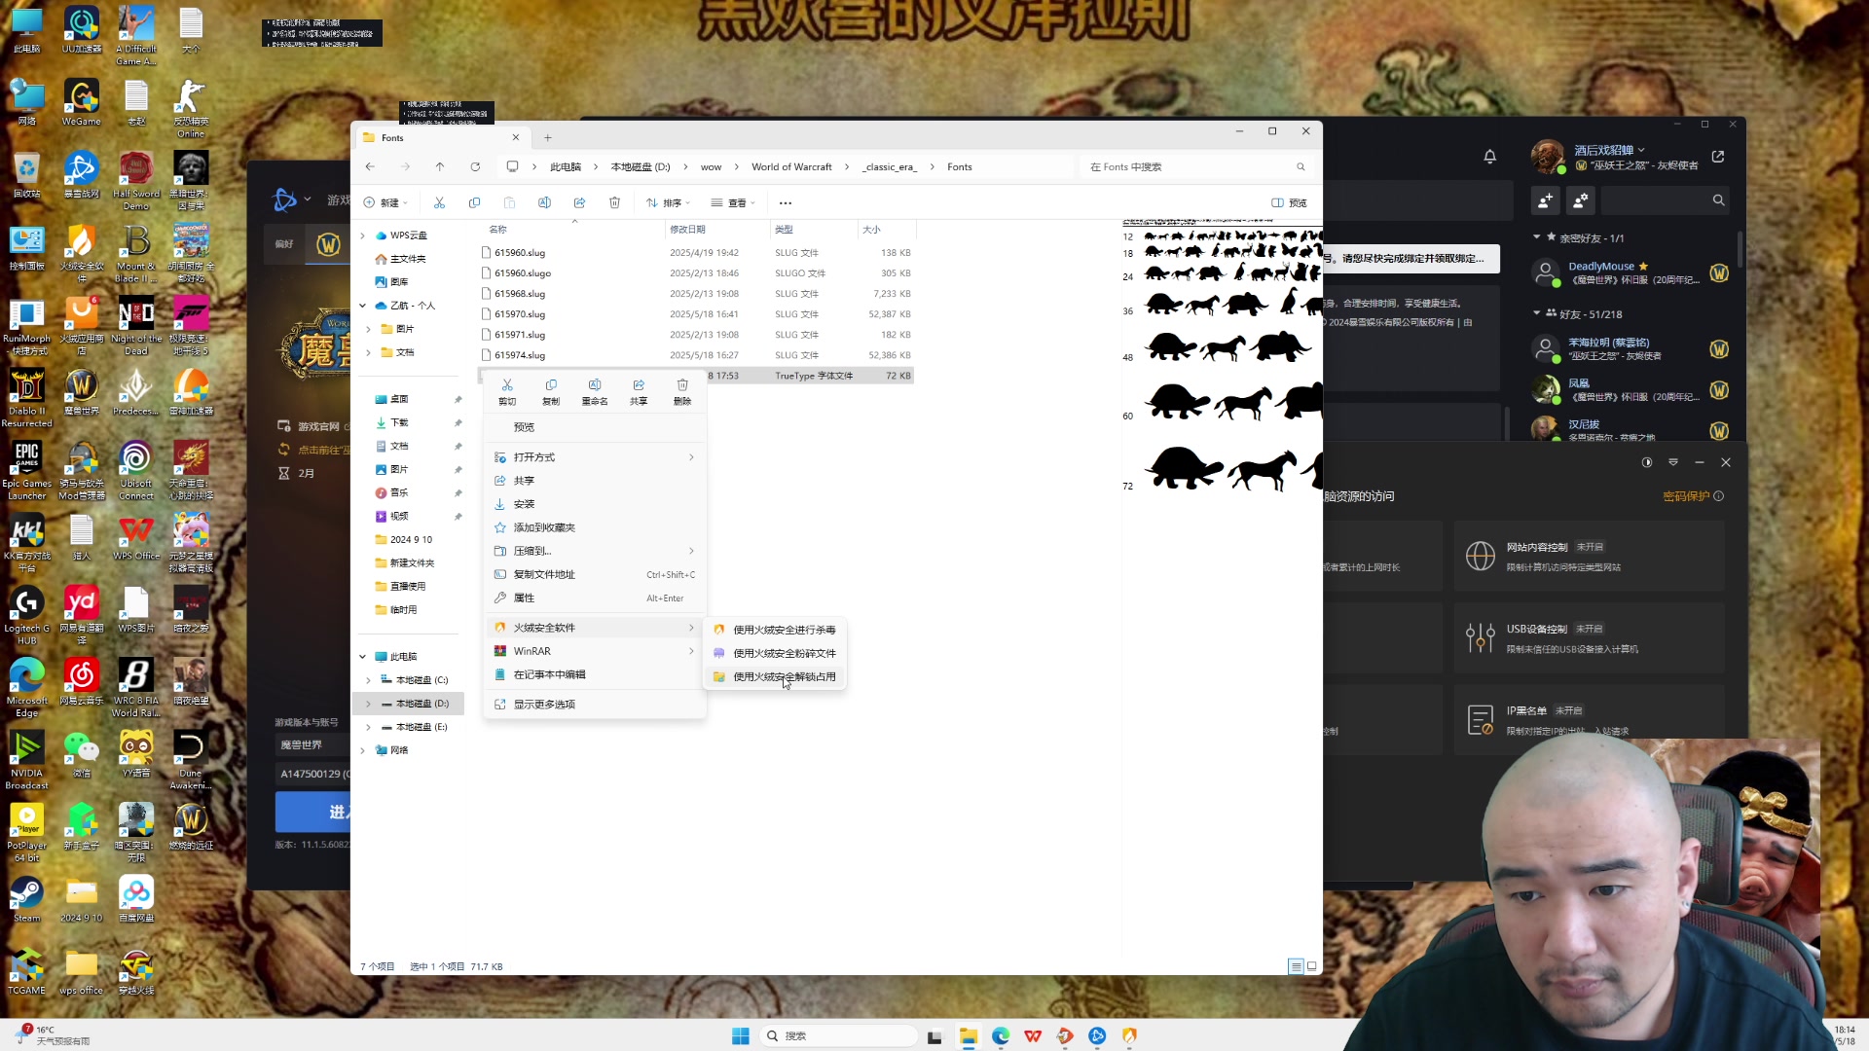The height and width of the screenshot is (1051, 1869).
Task: Expand the WinRAR submenu
Action: (595, 651)
